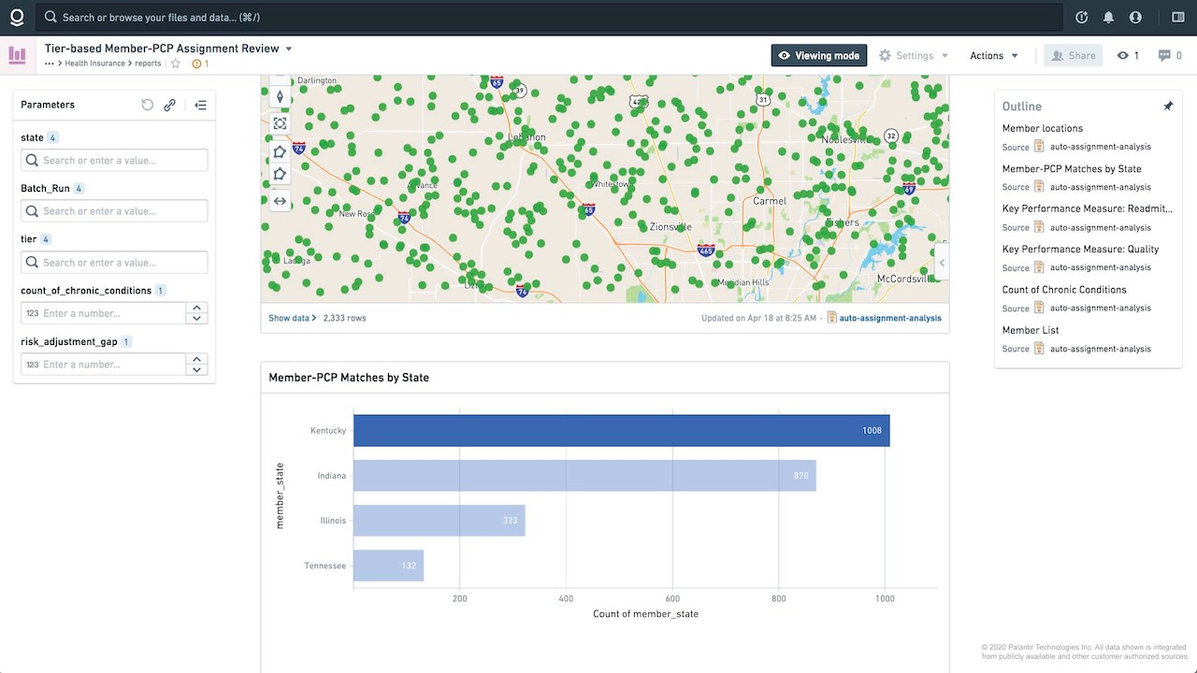Viewport: 1197px width, 673px height.
Task: Click the Share button
Action: pyautogui.click(x=1074, y=56)
